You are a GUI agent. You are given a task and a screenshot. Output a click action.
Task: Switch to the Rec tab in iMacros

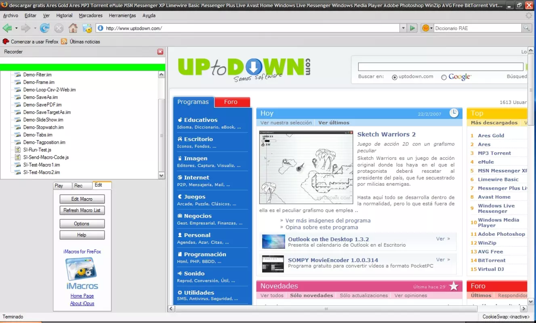point(82,186)
